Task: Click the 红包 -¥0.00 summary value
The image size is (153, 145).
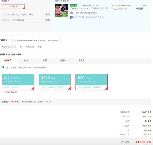Action: 147,130
